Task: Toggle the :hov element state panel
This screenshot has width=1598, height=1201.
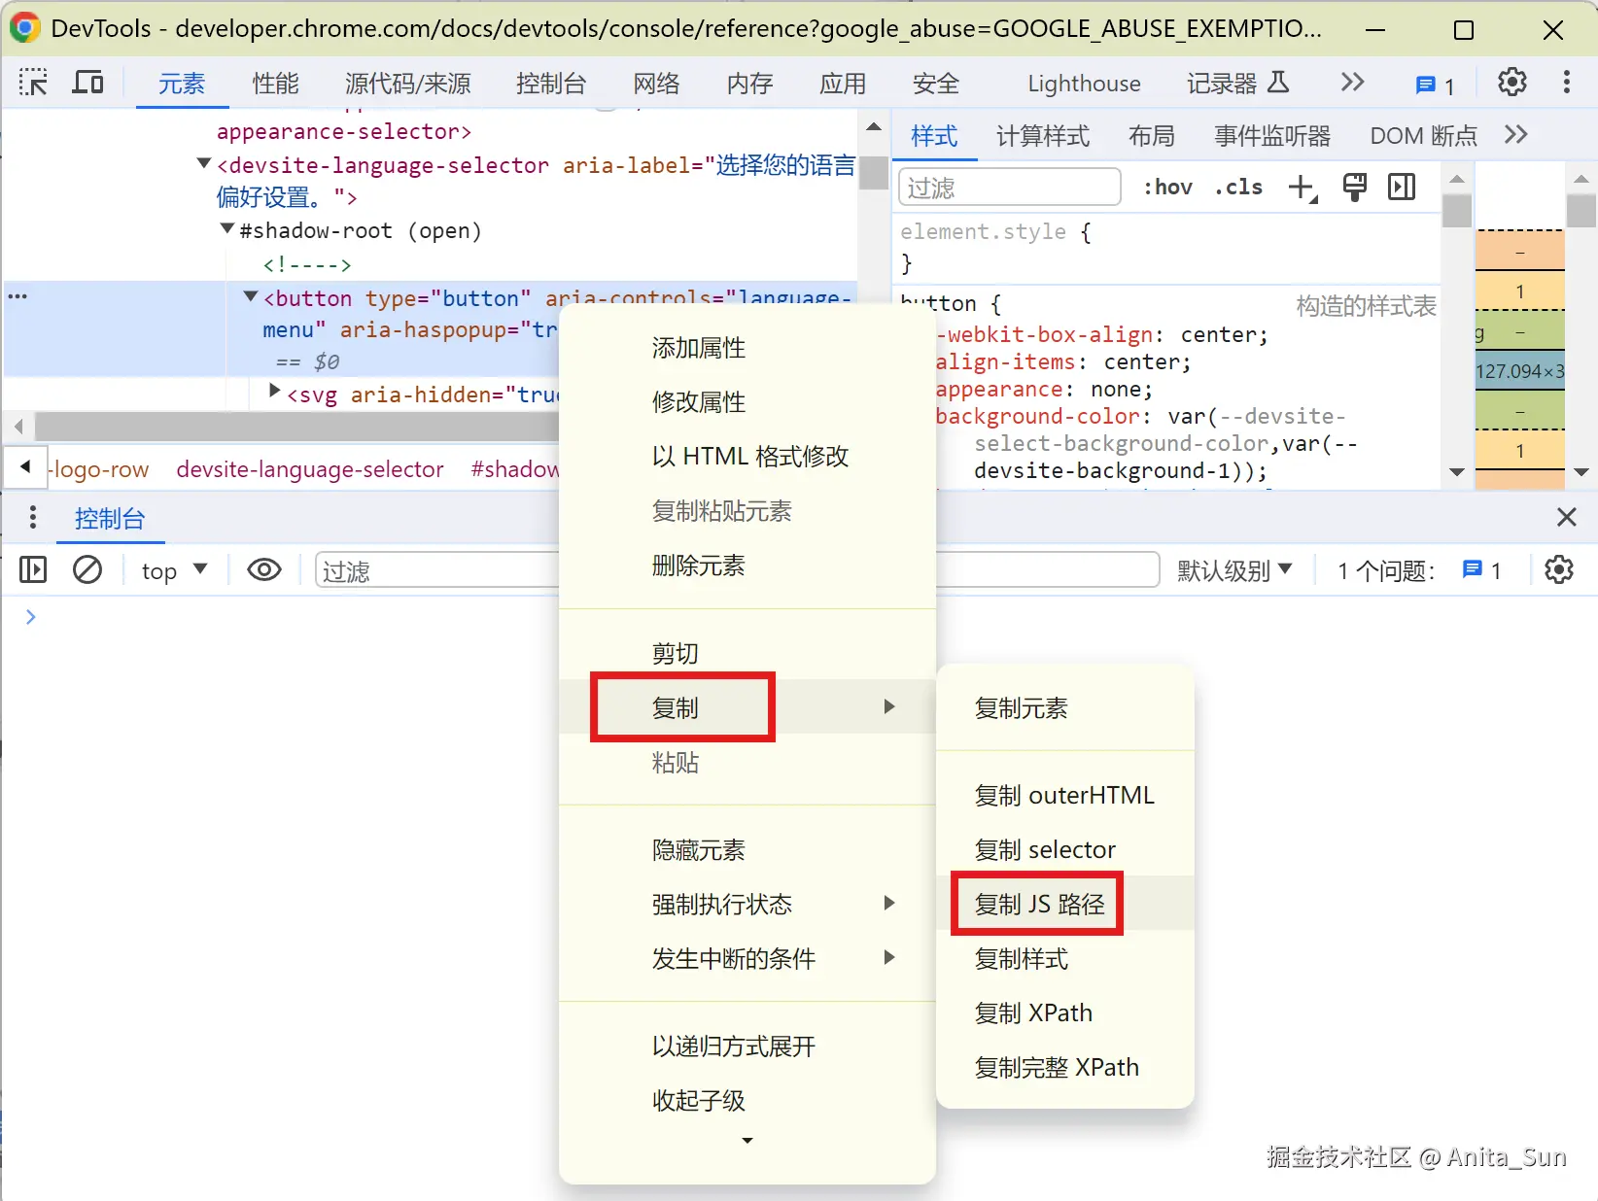Action: click(1167, 187)
